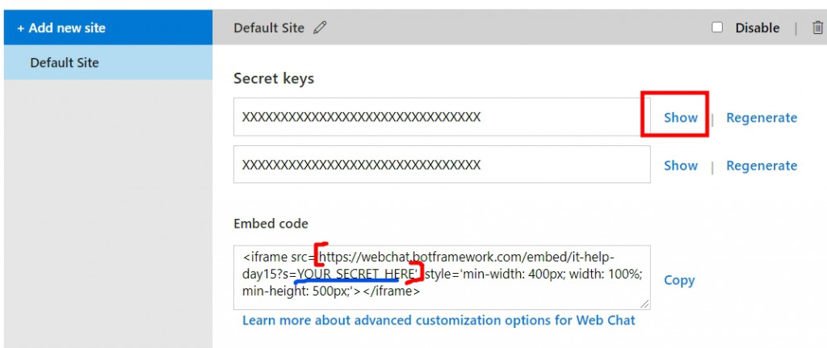Regenerate the first secret key
This screenshot has width=827, height=348.
[x=762, y=118]
